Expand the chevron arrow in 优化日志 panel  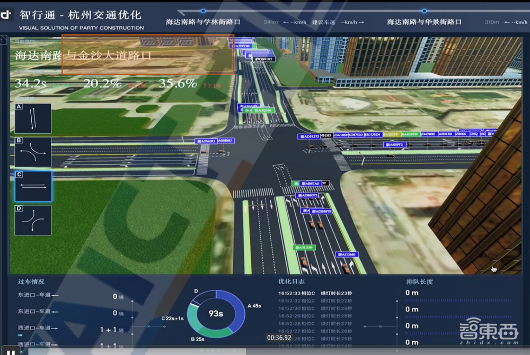point(381,325)
